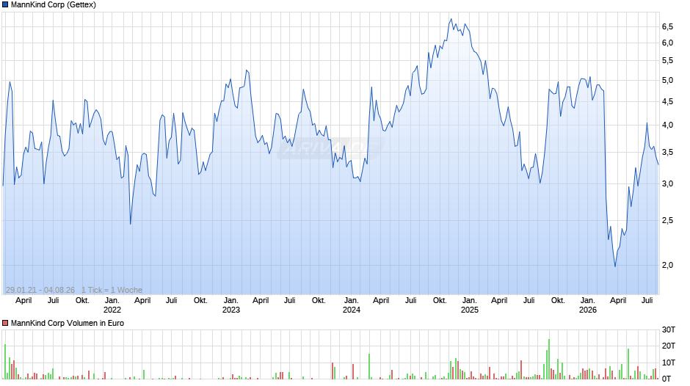This screenshot has height=386, width=690.
Task: Click the first April label on the time axis
Action: 23,300
